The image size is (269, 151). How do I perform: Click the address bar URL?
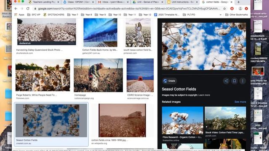click(129, 8)
